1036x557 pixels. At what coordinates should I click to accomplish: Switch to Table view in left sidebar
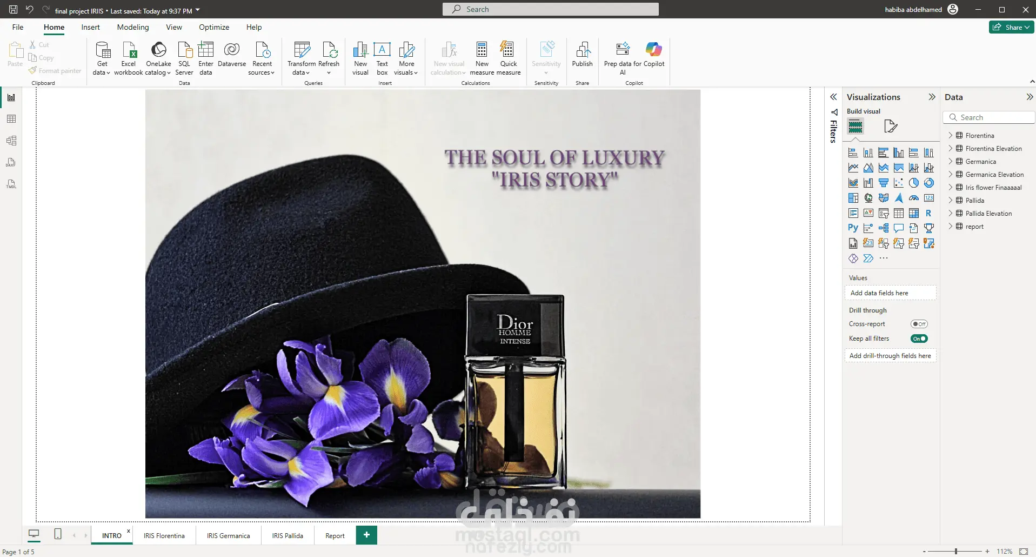click(x=11, y=119)
